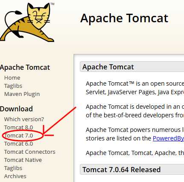Click the sidebar 'Apache Tomcat' section heading
The image size is (184, 182).
25,67
